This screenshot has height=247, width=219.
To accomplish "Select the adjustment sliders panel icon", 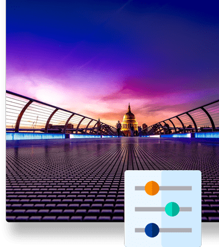I will 163,209.
